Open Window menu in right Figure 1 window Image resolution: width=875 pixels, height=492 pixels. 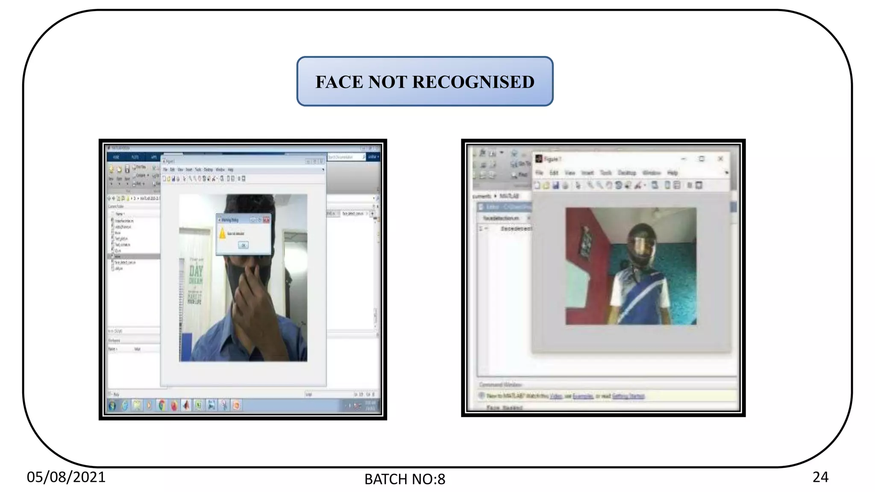(x=652, y=173)
